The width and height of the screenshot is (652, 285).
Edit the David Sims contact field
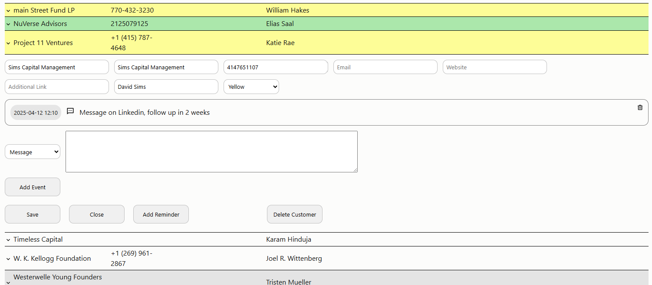pyautogui.click(x=166, y=87)
